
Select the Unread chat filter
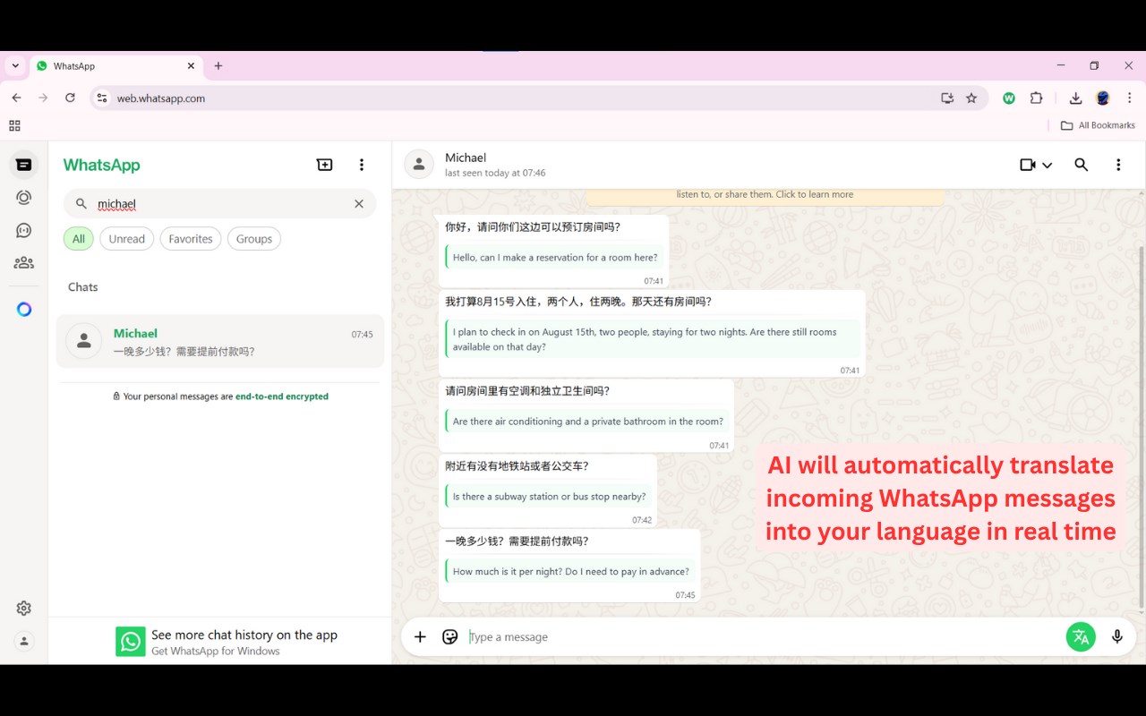click(x=126, y=239)
